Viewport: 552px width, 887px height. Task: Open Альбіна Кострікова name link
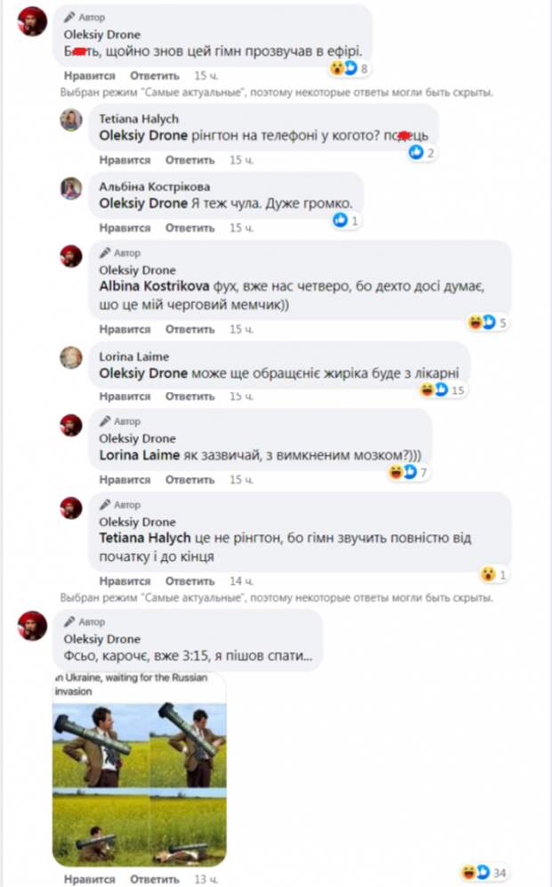click(x=154, y=186)
